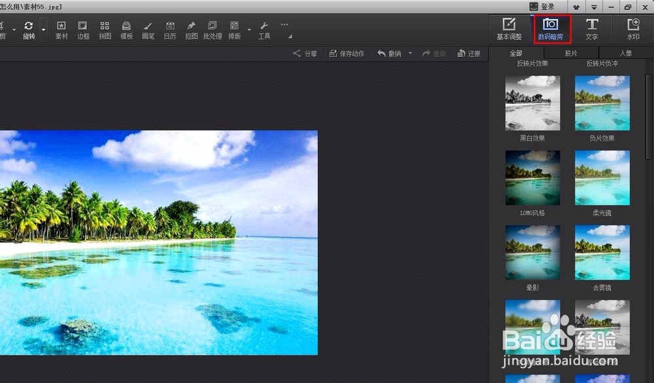Screen dimensions: 654x383
Task: Select the 画笔 brush tool
Action: [148, 31]
